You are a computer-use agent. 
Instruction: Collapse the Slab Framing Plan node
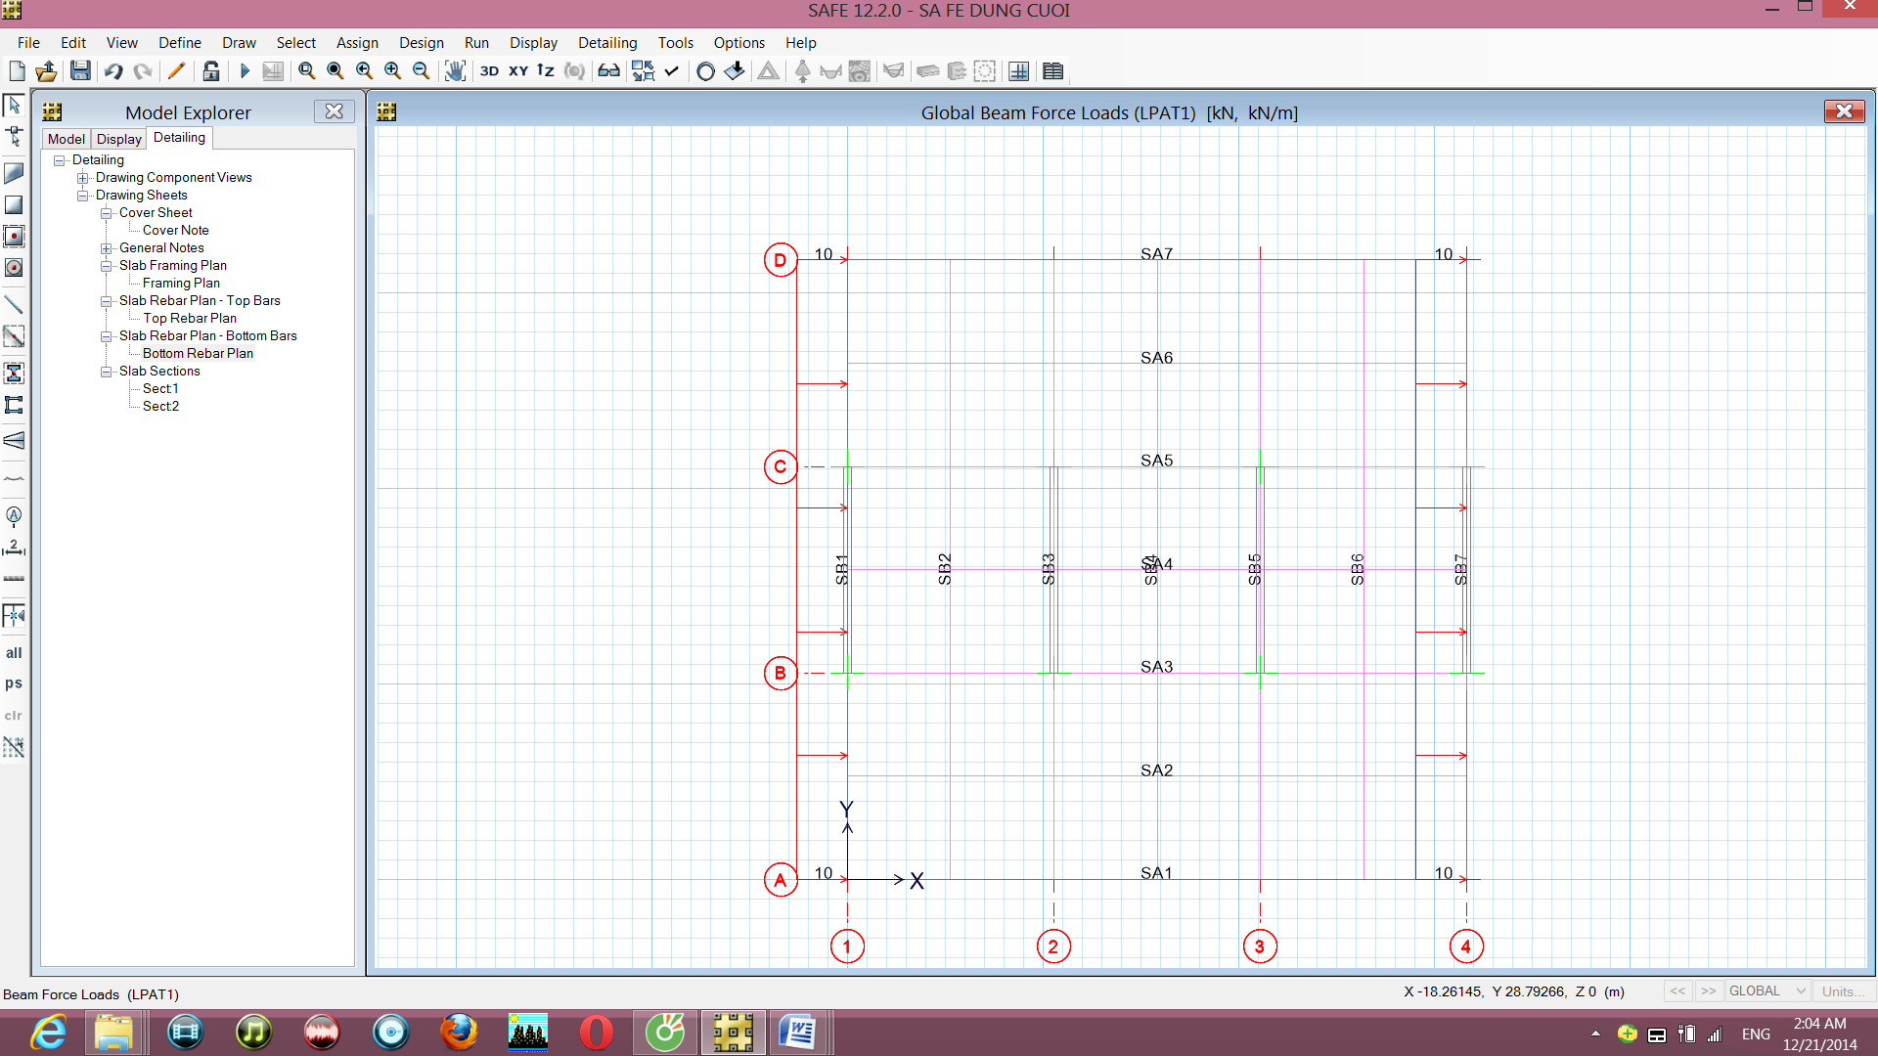pyautogui.click(x=107, y=266)
